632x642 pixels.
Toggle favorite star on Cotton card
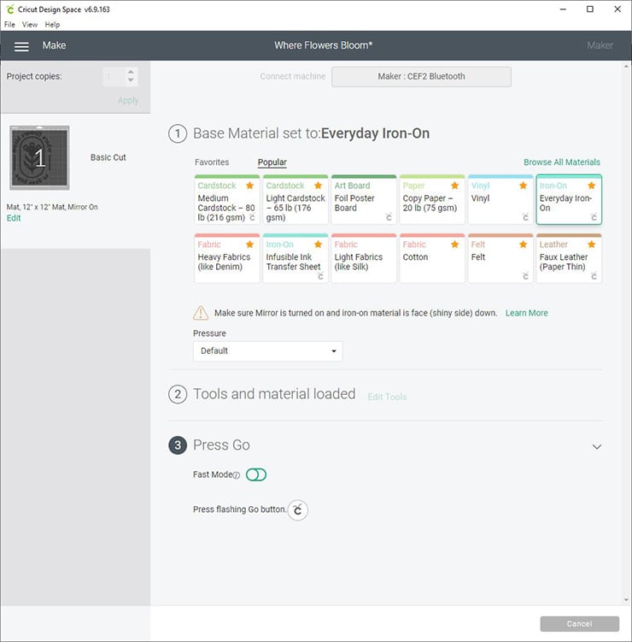tap(454, 244)
